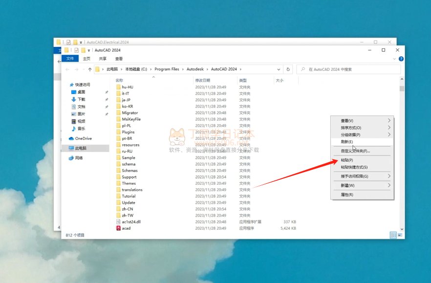Open the 查看(V) submenu

click(x=362, y=120)
